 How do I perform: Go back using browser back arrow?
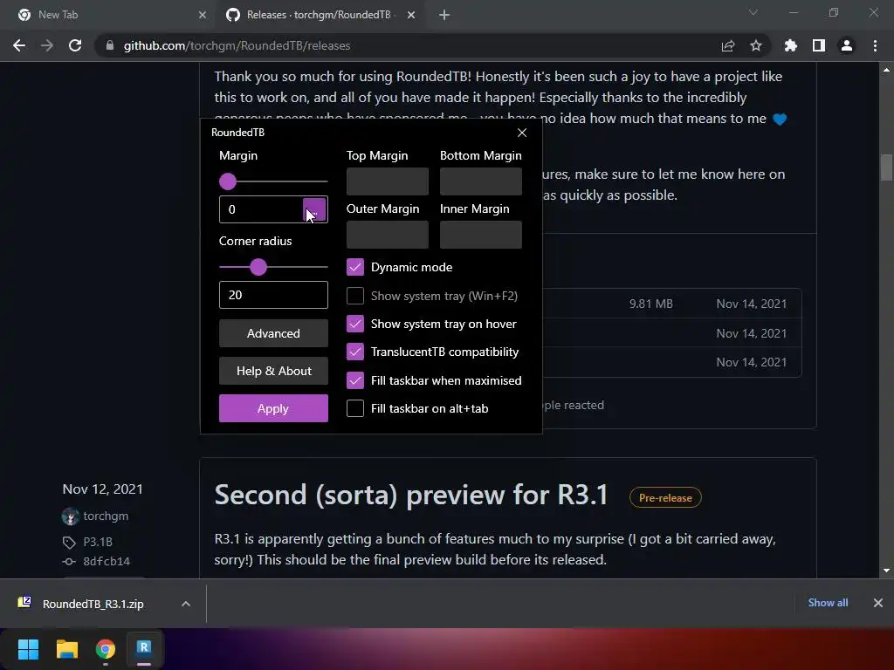click(x=19, y=45)
